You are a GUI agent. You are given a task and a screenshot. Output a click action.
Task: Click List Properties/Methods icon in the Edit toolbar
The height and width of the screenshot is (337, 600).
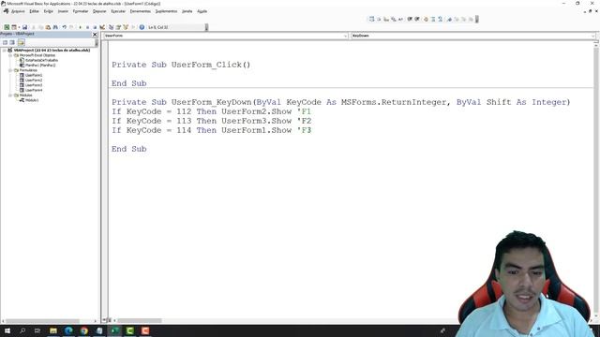[x=371, y=19]
